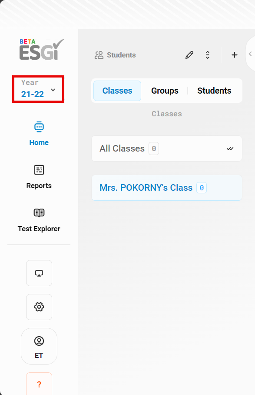Click the orange help question mark
Viewport: 255px width, 395px height.
39,384
